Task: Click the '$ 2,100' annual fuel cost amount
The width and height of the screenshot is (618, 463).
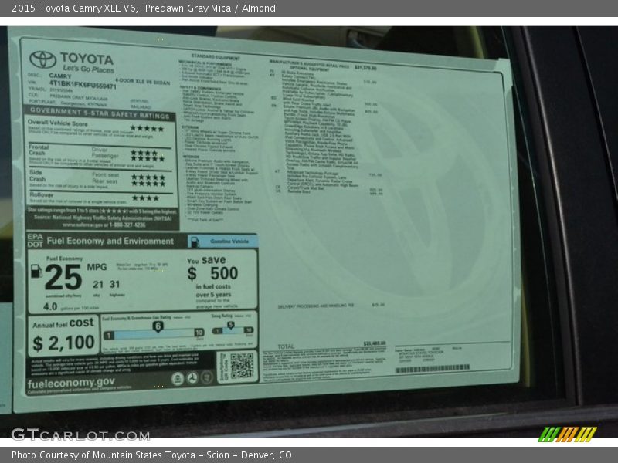Action: point(64,343)
